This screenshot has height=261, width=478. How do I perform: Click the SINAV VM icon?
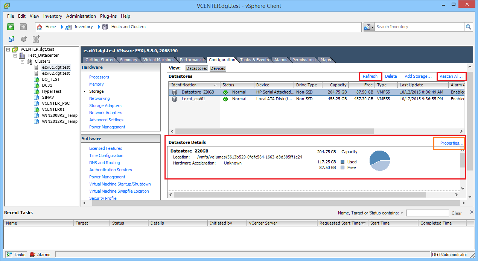tap(37, 97)
